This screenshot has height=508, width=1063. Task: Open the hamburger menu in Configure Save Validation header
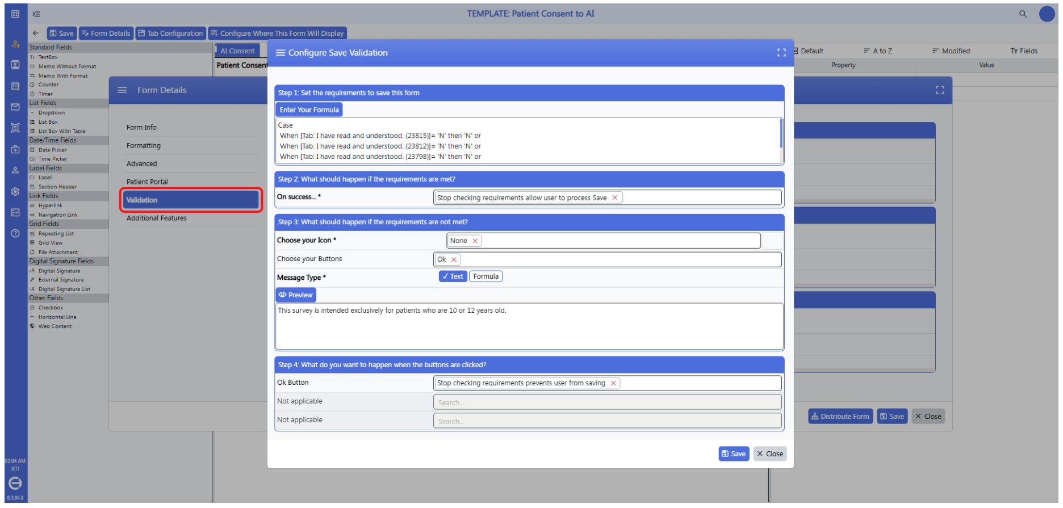pos(280,52)
